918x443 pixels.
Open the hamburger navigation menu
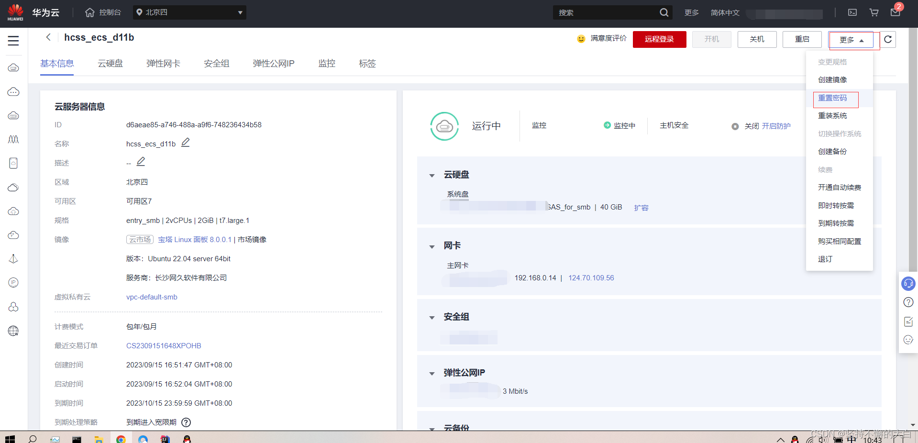point(13,41)
